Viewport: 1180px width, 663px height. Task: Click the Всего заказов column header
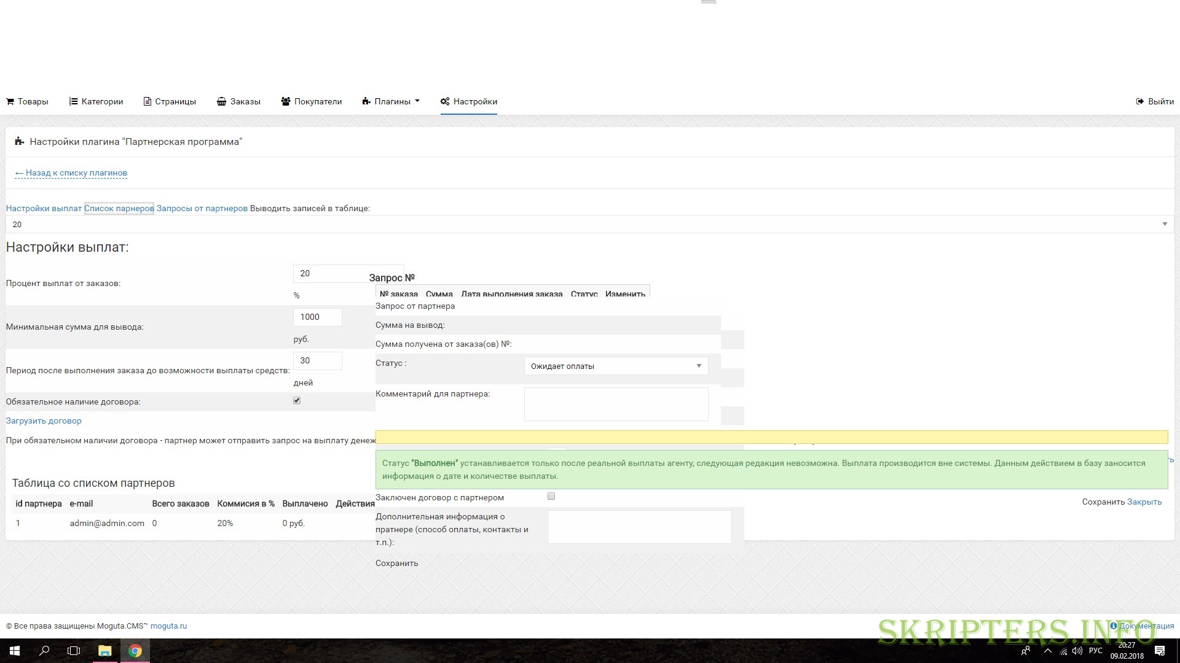tap(181, 503)
